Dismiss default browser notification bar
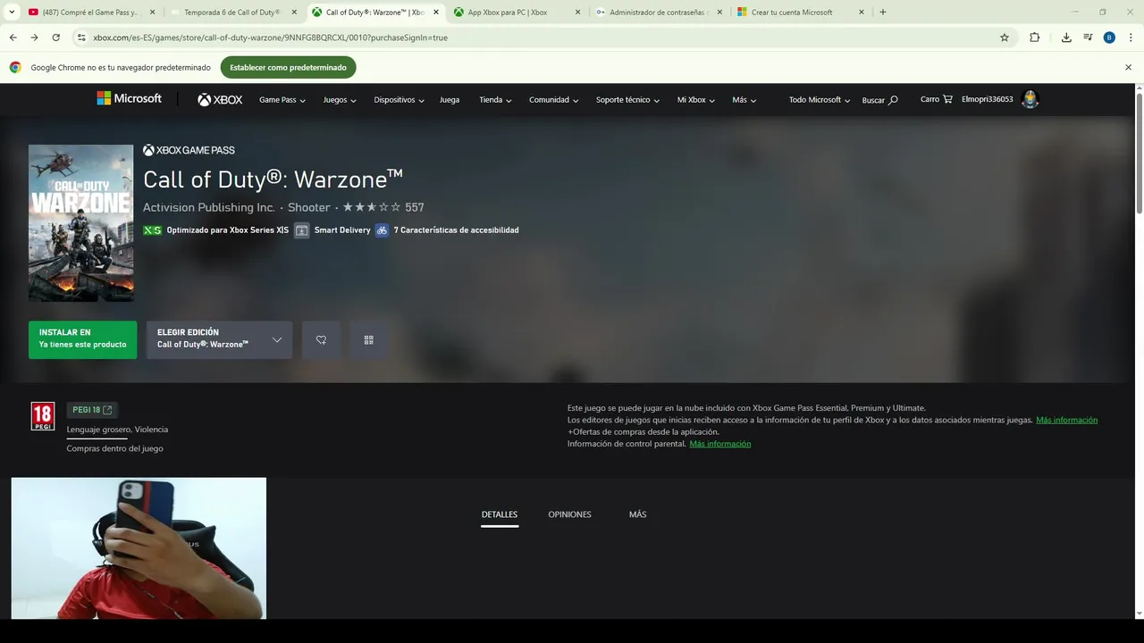 pos(1128,67)
